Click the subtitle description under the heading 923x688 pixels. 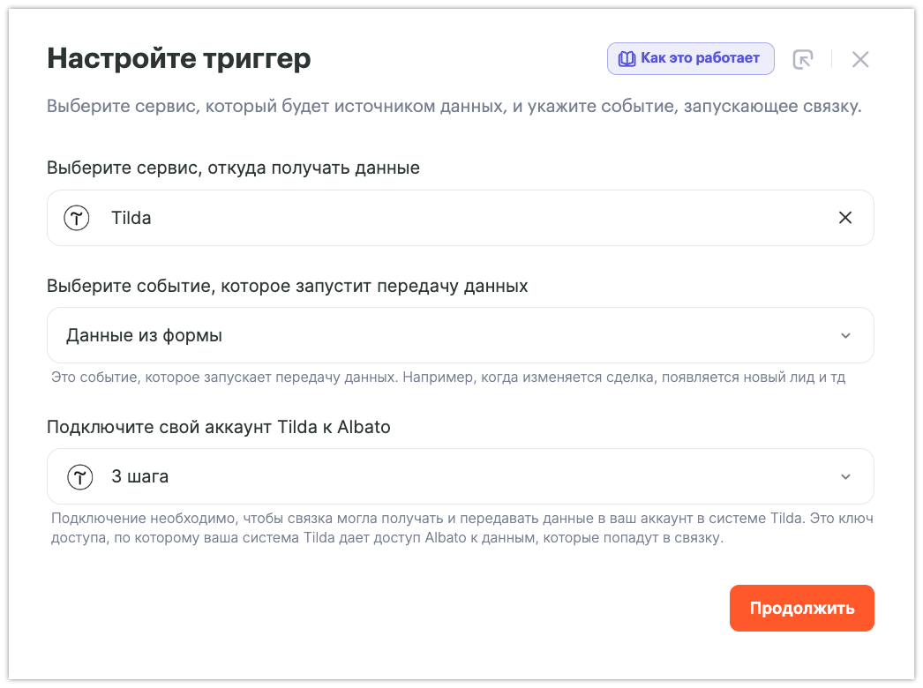[454, 108]
